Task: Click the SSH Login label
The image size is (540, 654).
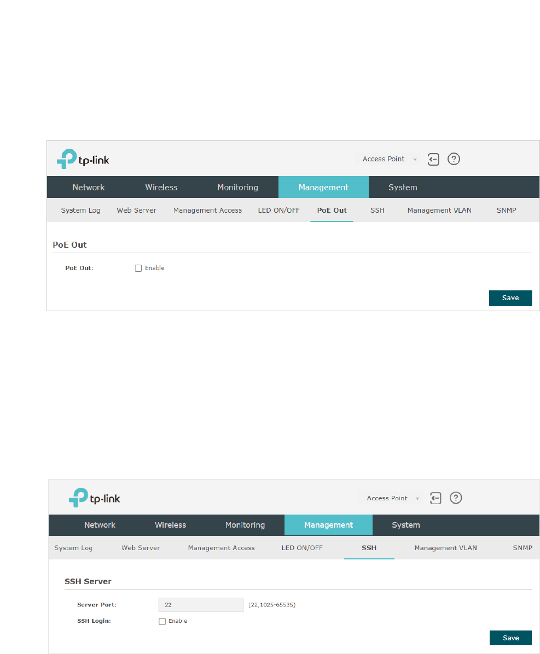Action: click(x=94, y=621)
